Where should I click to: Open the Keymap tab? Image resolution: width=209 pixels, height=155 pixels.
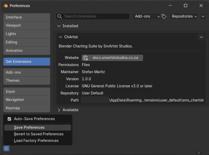[27, 108]
